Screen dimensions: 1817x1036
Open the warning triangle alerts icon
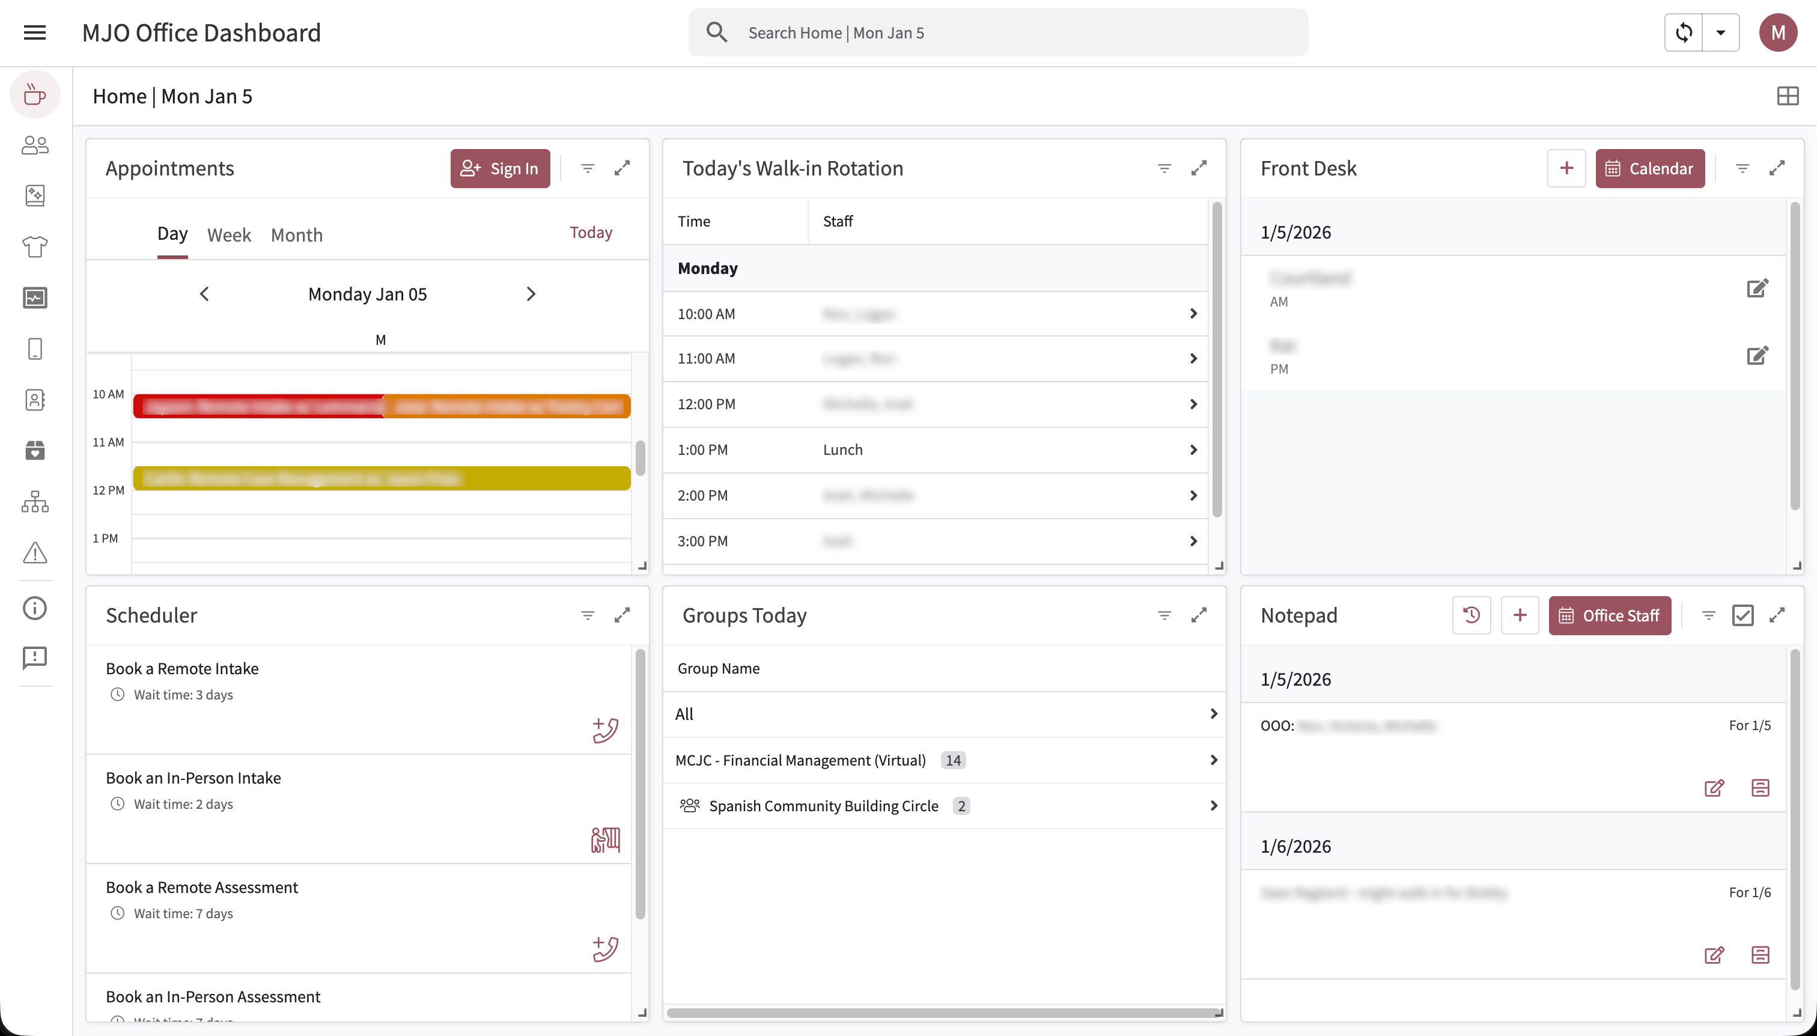click(x=35, y=553)
